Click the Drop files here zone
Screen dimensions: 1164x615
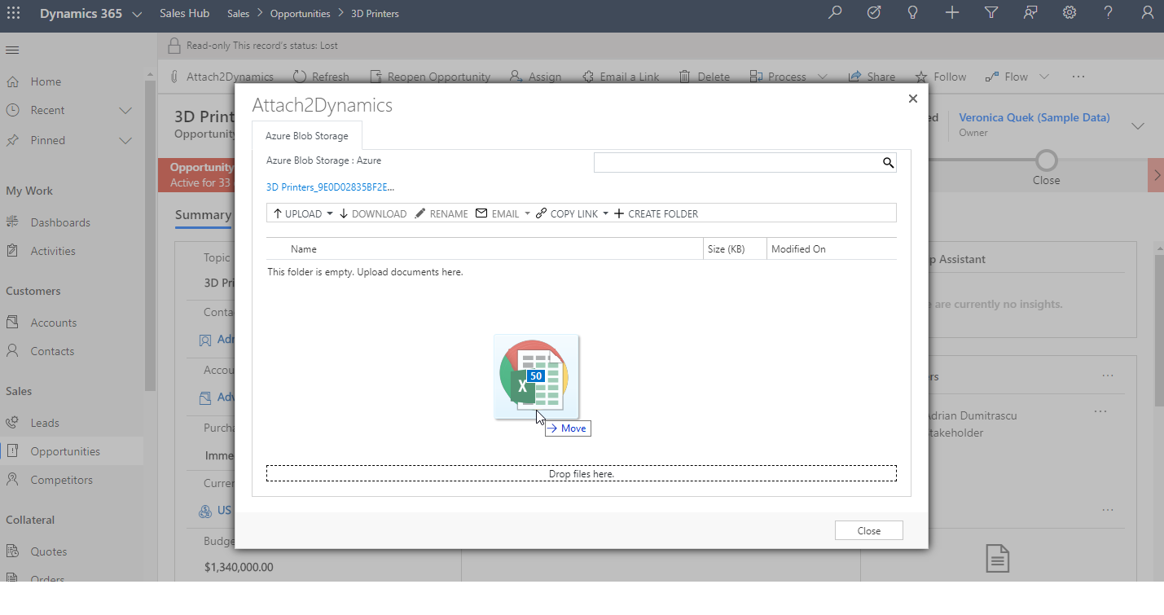tap(582, 473)
